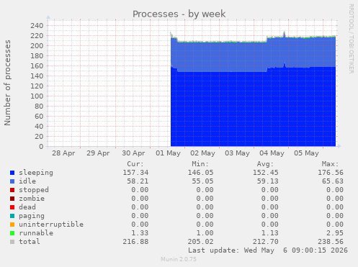Click the '28 Apr' x-axis date label
The image size is (358, 267).
coord(63,153)
